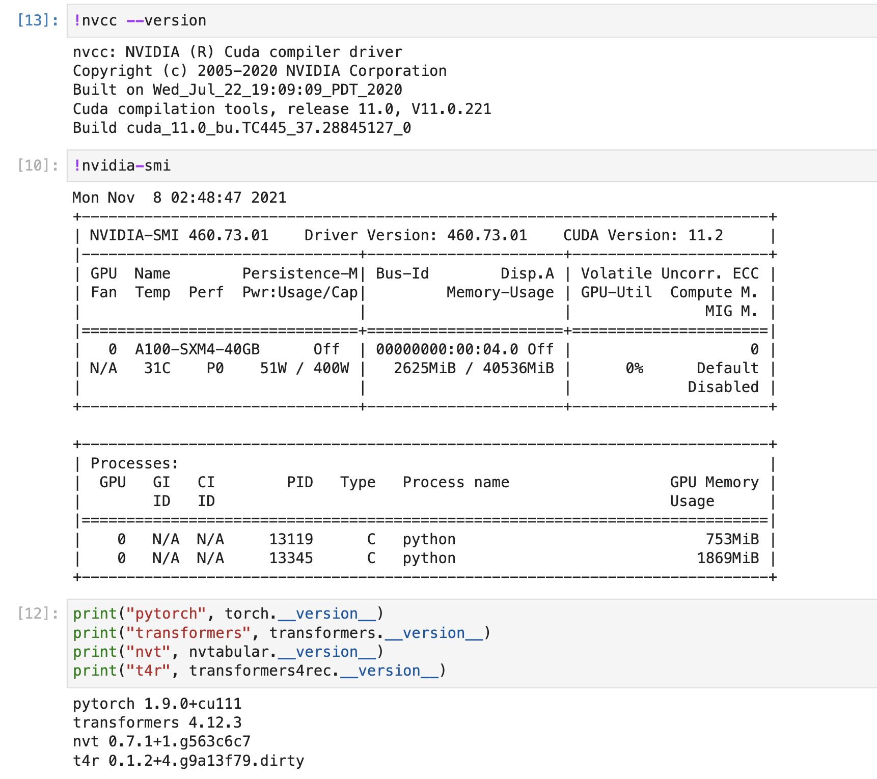Click the execution count label [12]
Image resolution: width=877 pixels, height=779 pixels.
pyautogui.click(x=32, y=614)
